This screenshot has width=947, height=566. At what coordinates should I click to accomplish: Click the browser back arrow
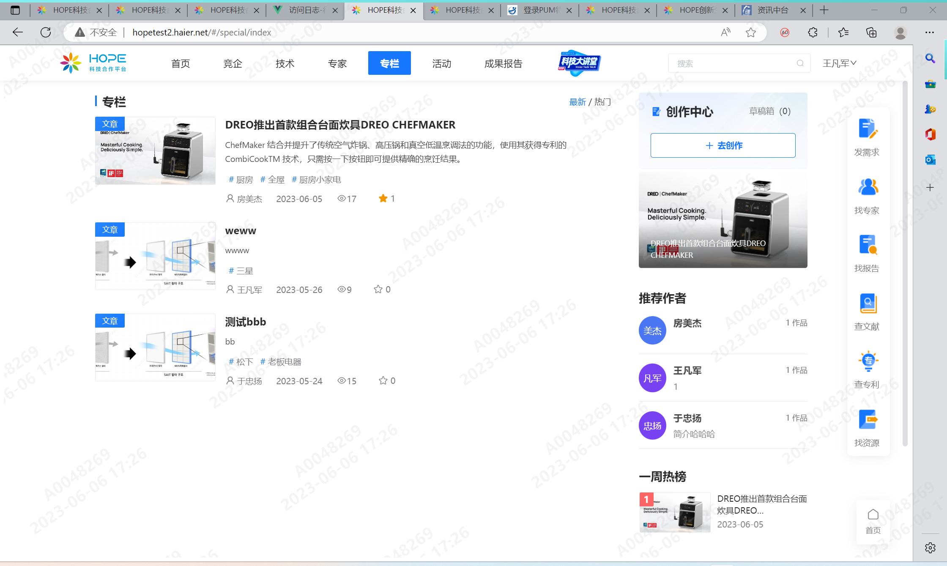click(x=17, y=32)
